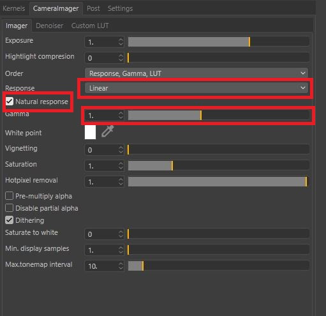Click the Saturation slider bar
This screenshot has width=326, height=316.
[x=218, y=165]
